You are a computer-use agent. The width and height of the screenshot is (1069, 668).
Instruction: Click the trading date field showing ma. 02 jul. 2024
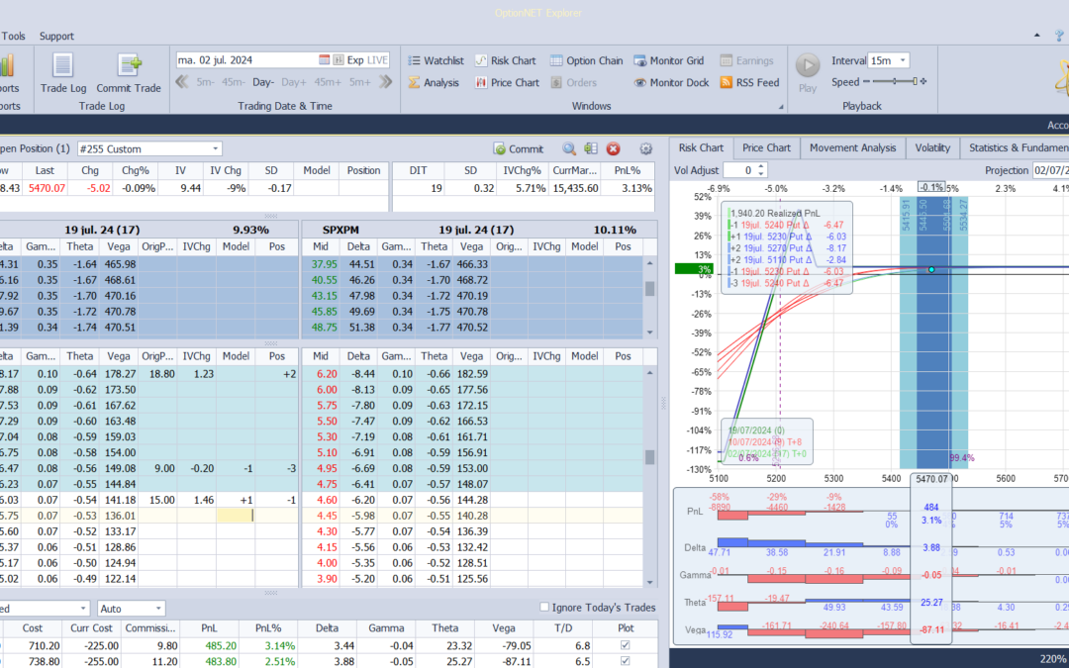(x=245, y=60)
